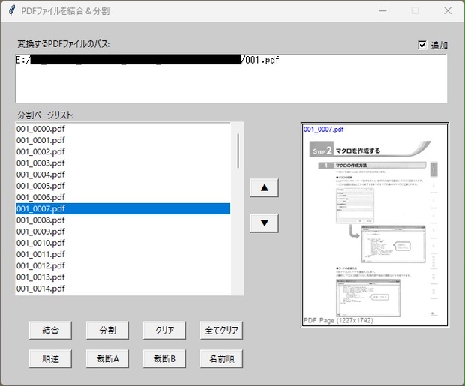Click the PDF file path text field

[231, 79]
